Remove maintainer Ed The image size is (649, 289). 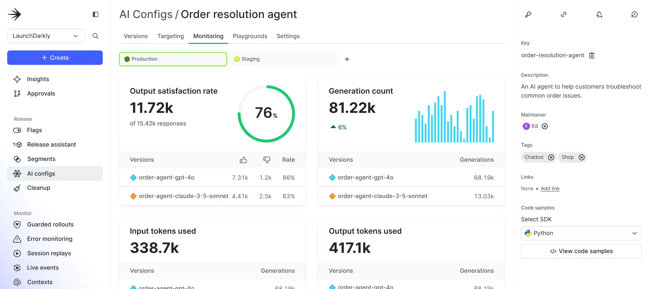545,126
